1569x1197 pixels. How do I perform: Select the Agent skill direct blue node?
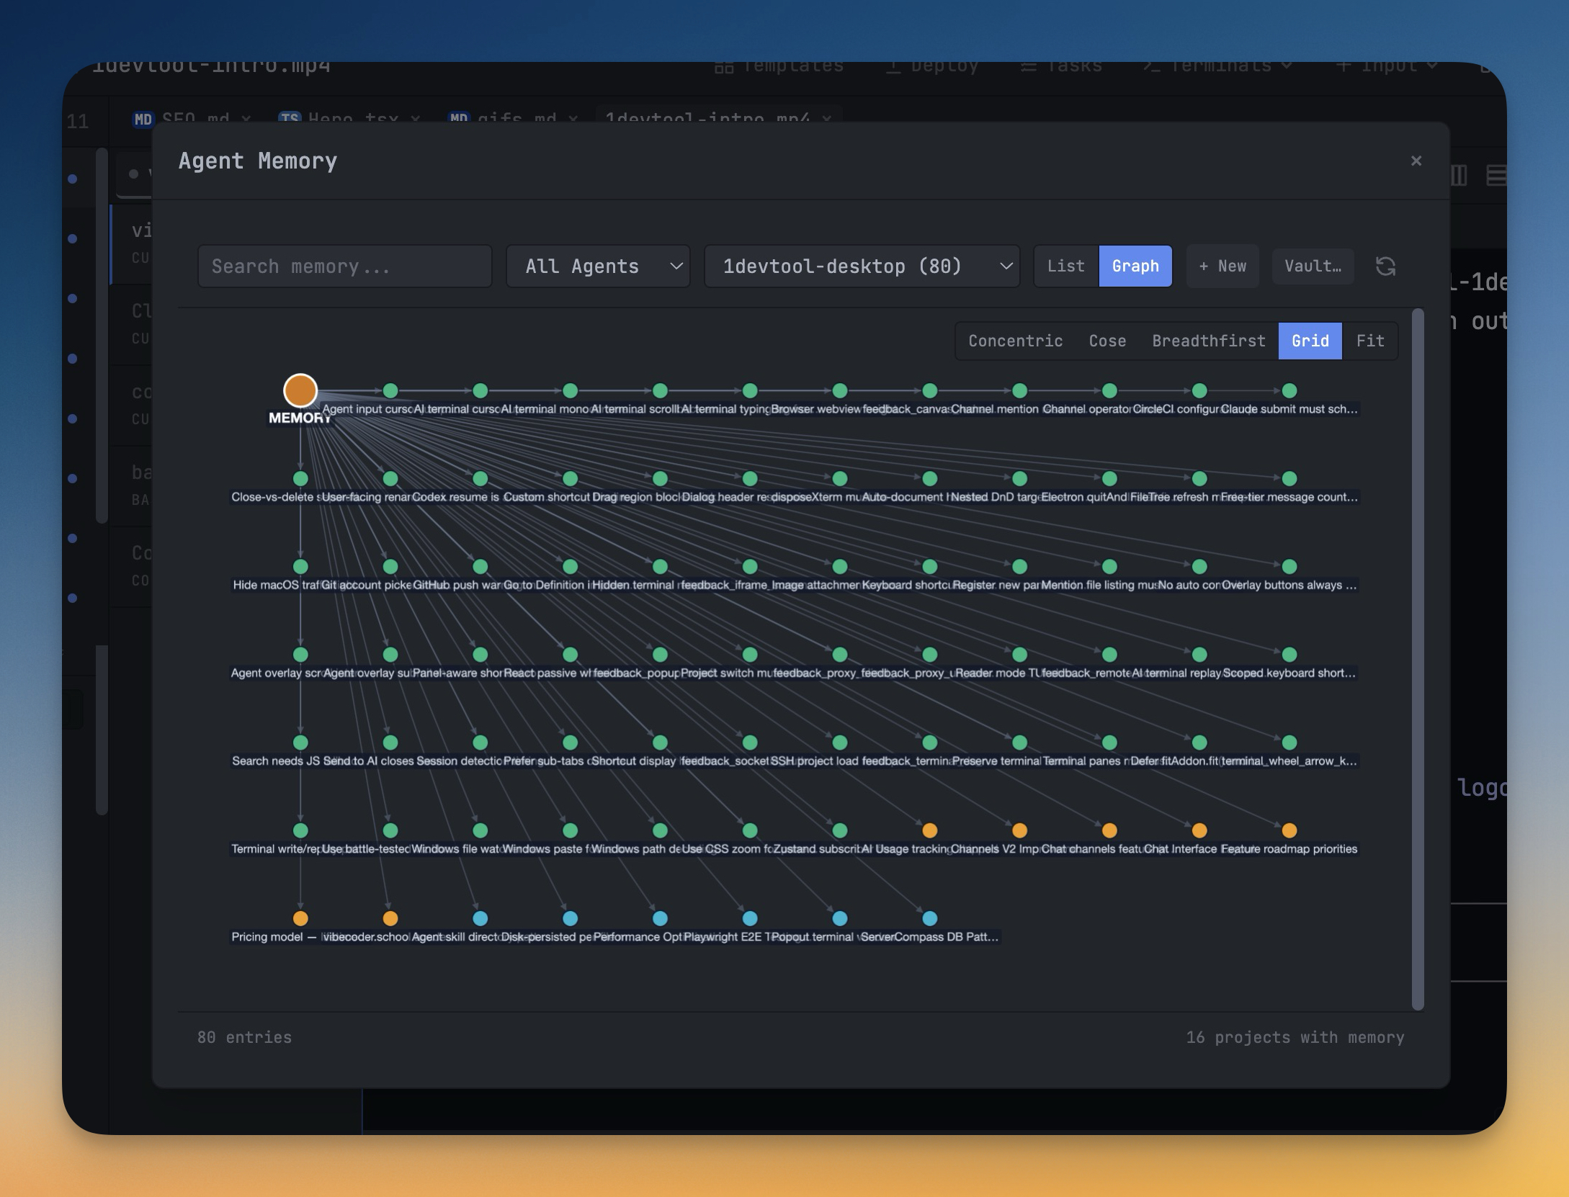(480, 918)
